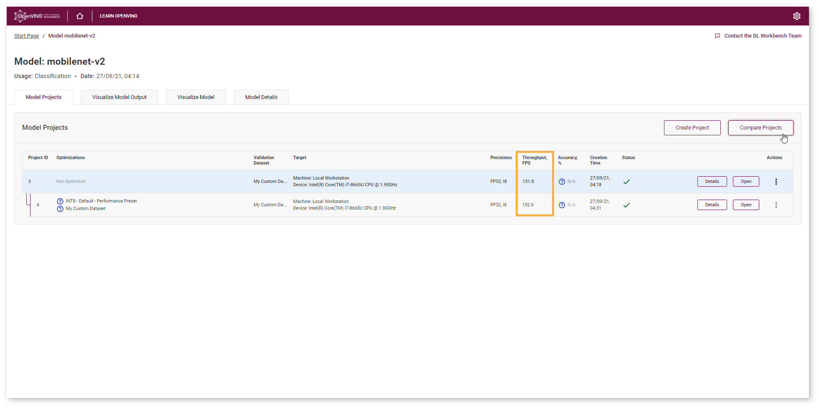Click the Creation Time column header
The width and height of the screenshot is (819, 408).
coord(598,160)
